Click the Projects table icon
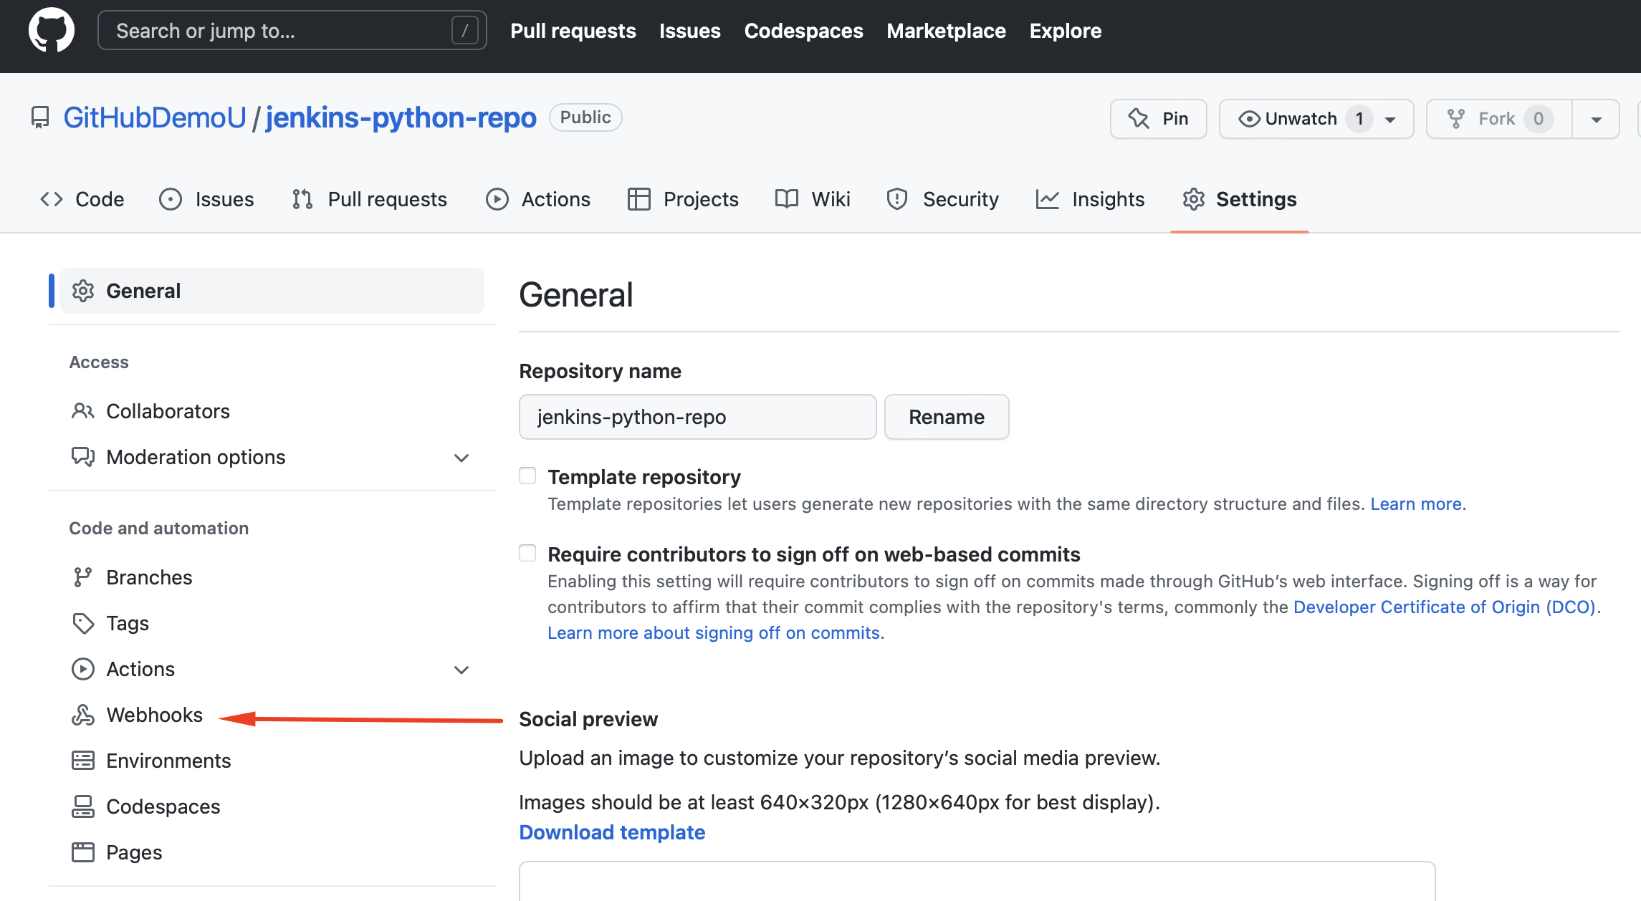 [638, 199]
